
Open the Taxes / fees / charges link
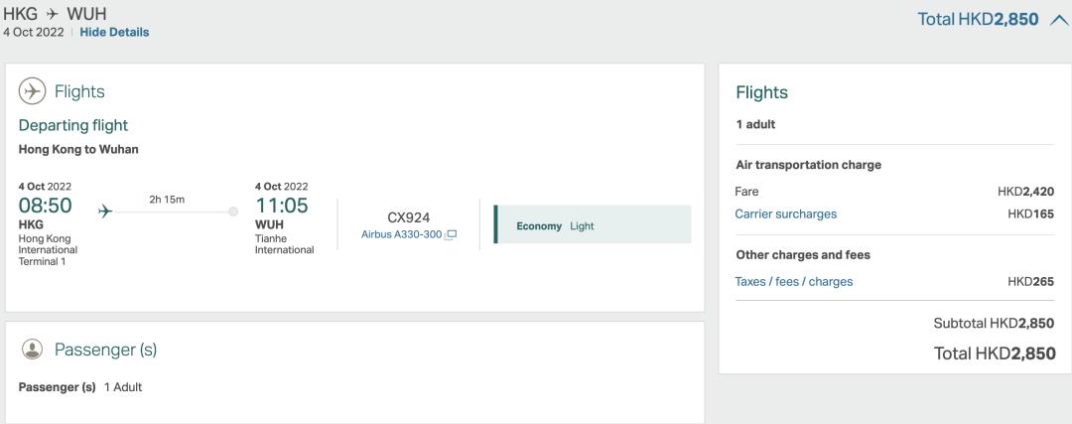click(x=793, y=281)
